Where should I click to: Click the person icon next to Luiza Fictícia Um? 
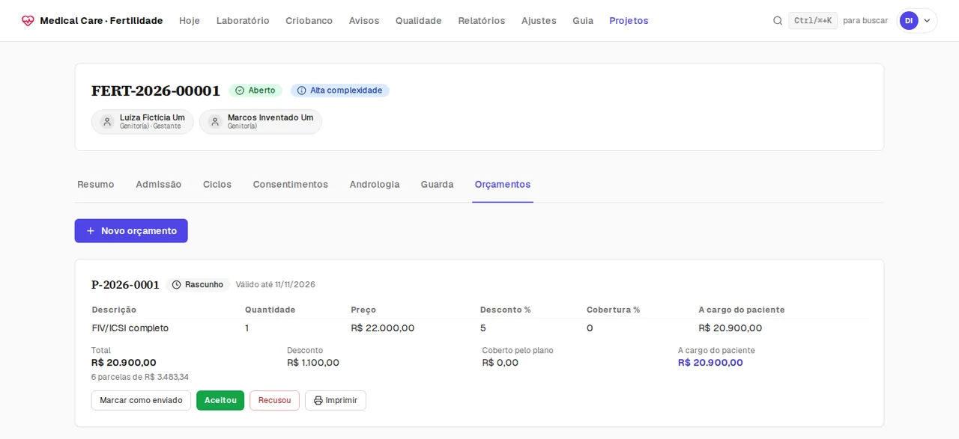107,122
